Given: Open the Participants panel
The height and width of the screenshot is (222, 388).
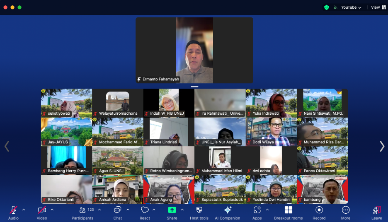Looking at the screenshot, I should coord(82,212).
